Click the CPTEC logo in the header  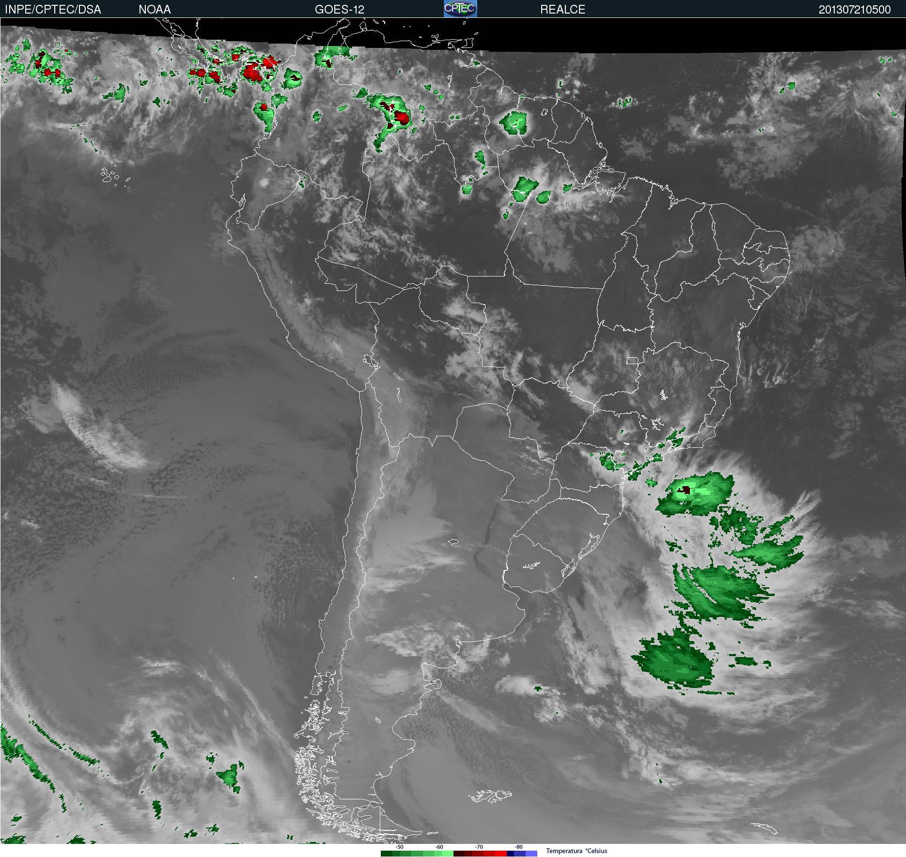click(x=460, y=9)
